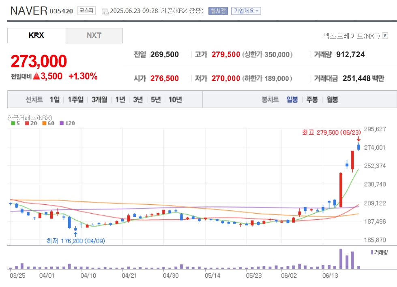Viewport: 397px width, 287px height.
Task: Open the NXT help question-mark icon
Action: [385, 35]
